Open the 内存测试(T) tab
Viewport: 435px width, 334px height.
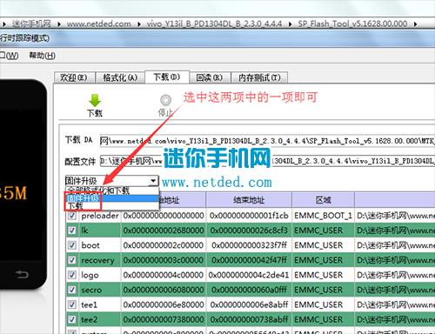[259, 77]
